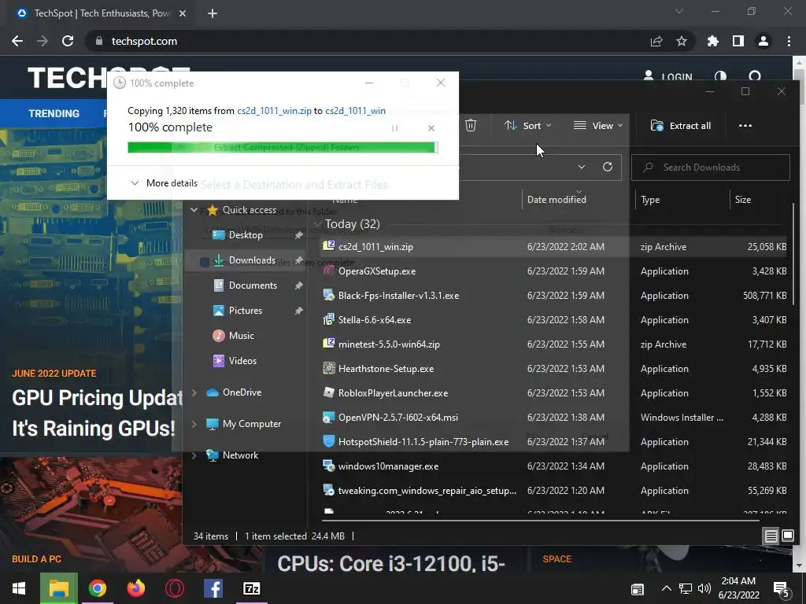Open the Videos folder in sidebar
This screenshot has width=806, height=604.
[x=242, y=360]
